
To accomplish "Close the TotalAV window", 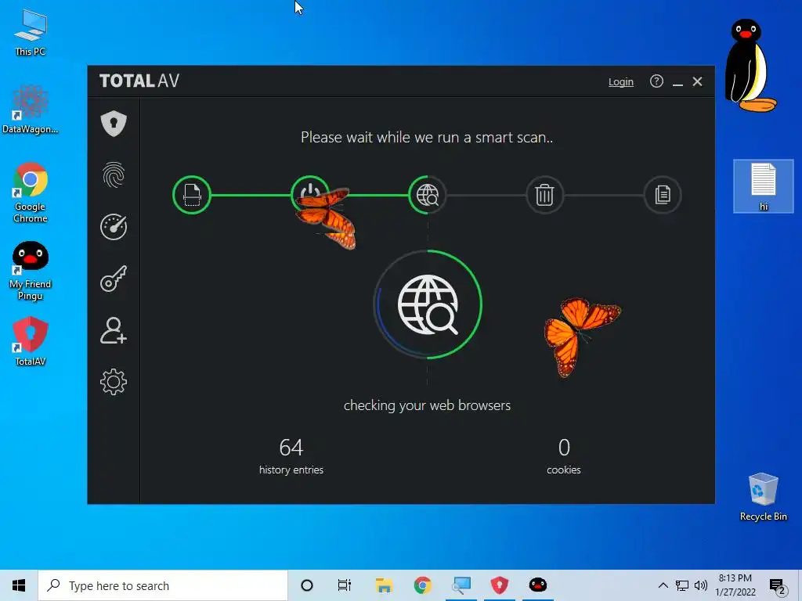I will [x=697, y=81].
